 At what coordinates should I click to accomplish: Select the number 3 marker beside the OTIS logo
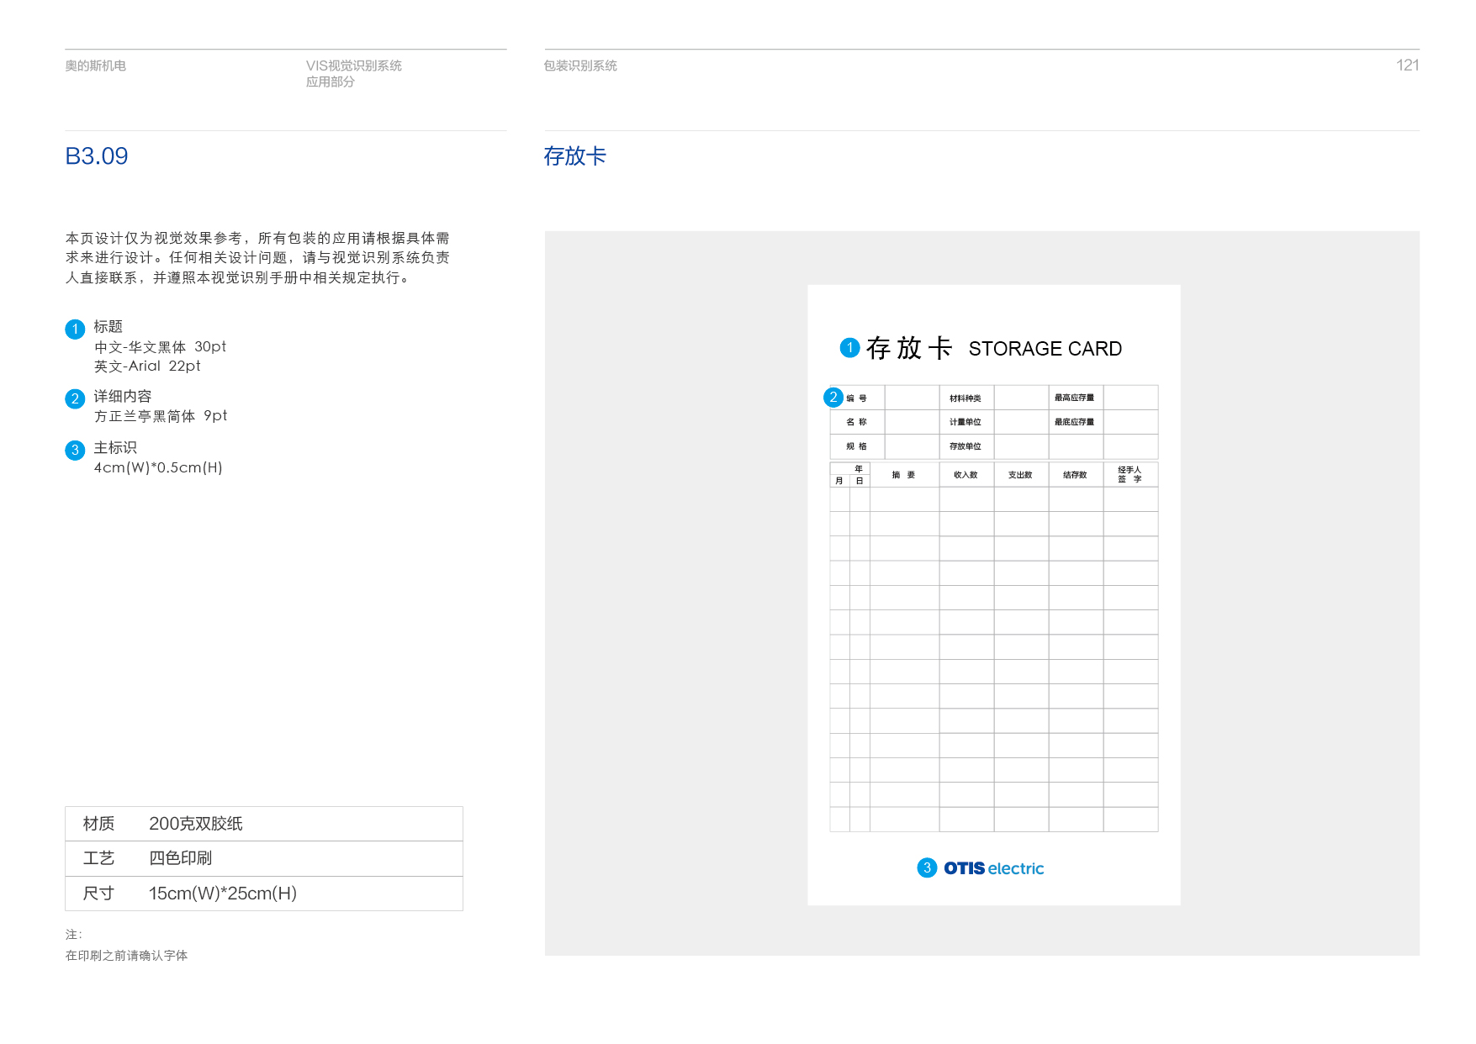(926, 867)
